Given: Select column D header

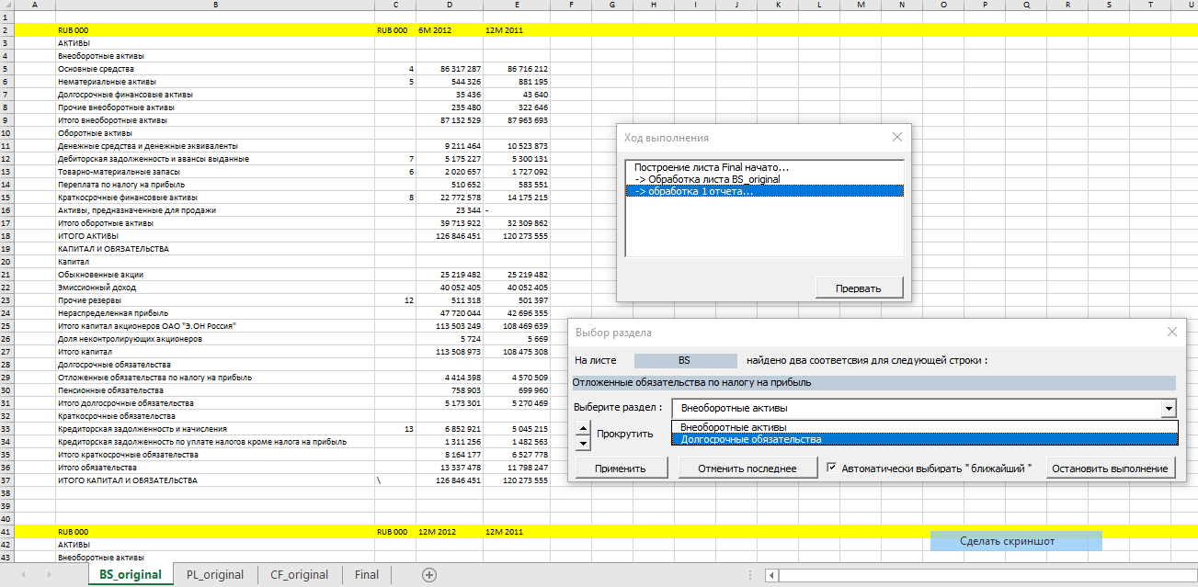Looking at the screenshot, I should 450,6.
